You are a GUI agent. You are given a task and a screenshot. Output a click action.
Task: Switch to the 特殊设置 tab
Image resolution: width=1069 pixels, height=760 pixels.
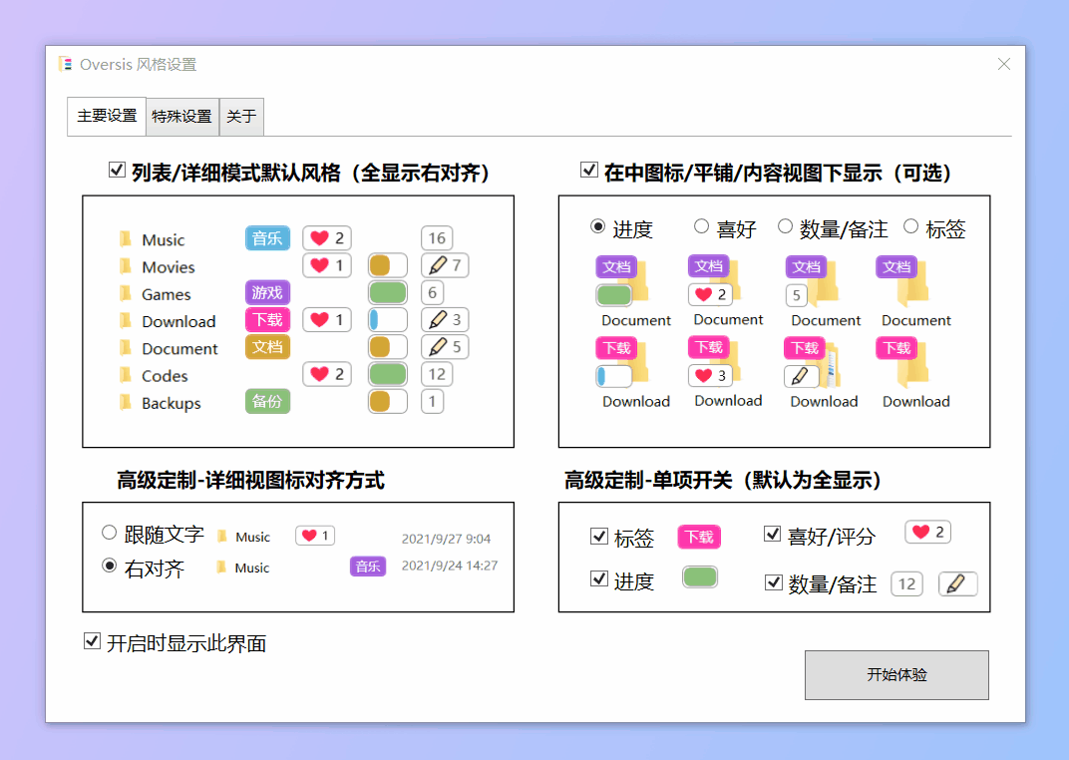click(x=181, y=116)
